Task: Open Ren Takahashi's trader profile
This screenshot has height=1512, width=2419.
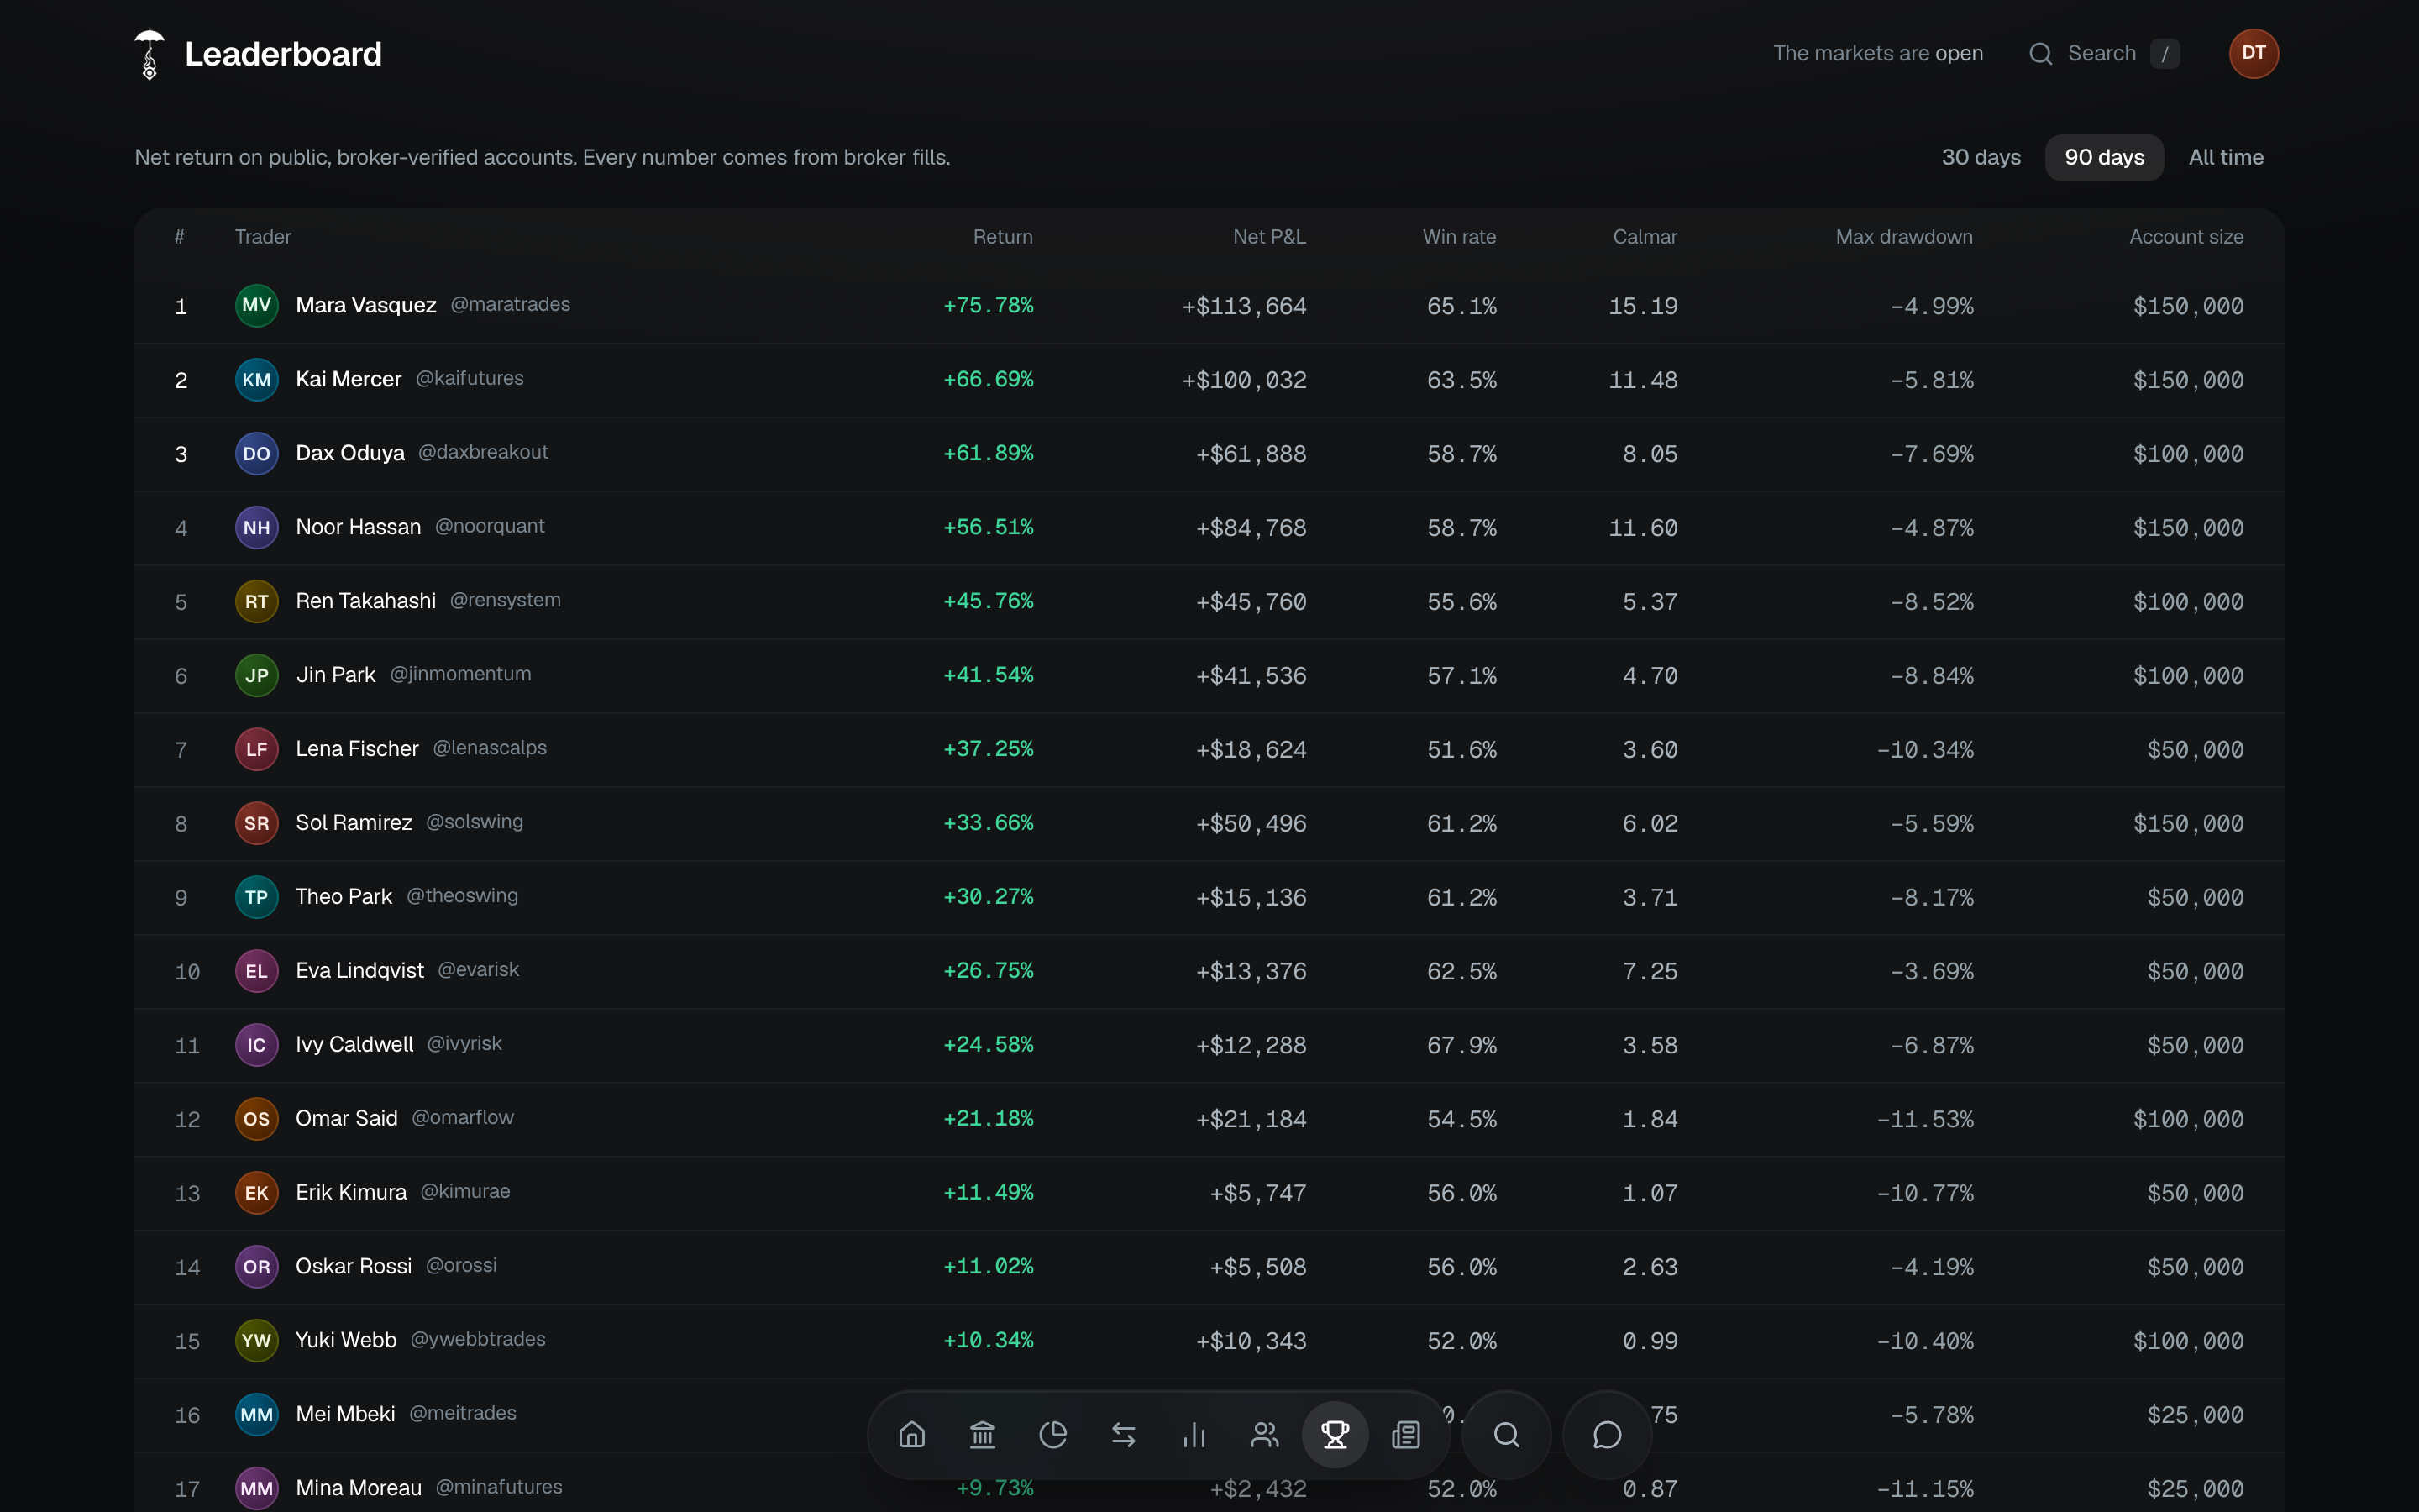Action: (x=366, y=601)
